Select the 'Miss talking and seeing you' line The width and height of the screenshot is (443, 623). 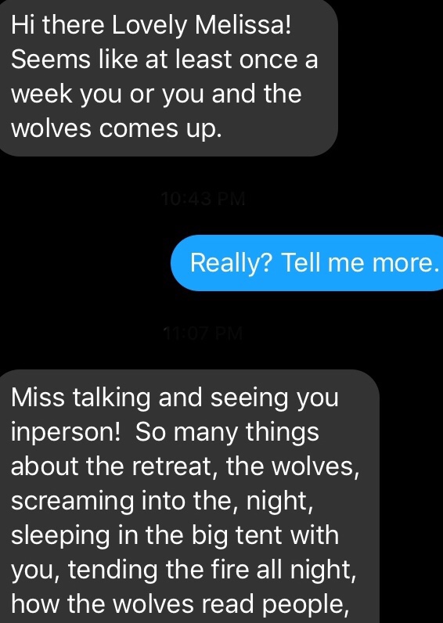tap(175, 398)
